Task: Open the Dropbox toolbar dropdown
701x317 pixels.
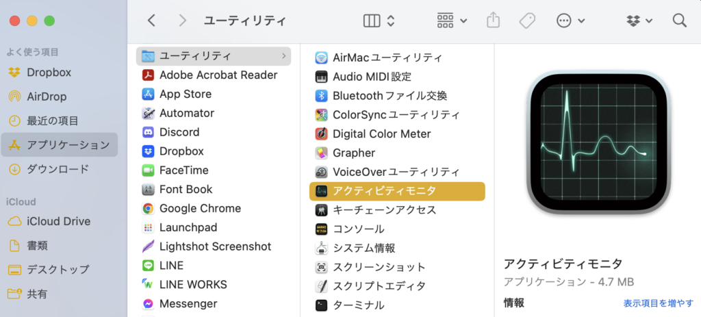Action: coord(639,21)
